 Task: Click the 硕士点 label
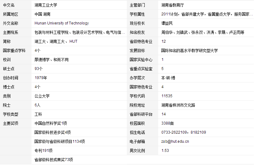click(9, 69)
